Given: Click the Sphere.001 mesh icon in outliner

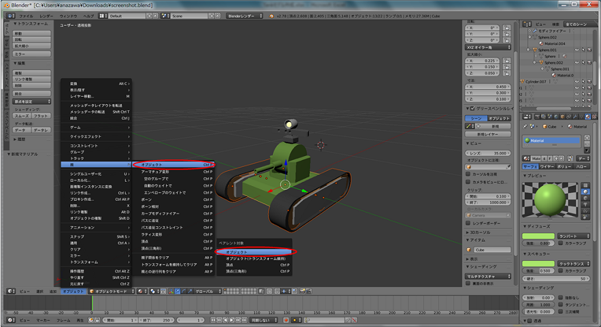Looking at the screenshot, I should [547, 69].
